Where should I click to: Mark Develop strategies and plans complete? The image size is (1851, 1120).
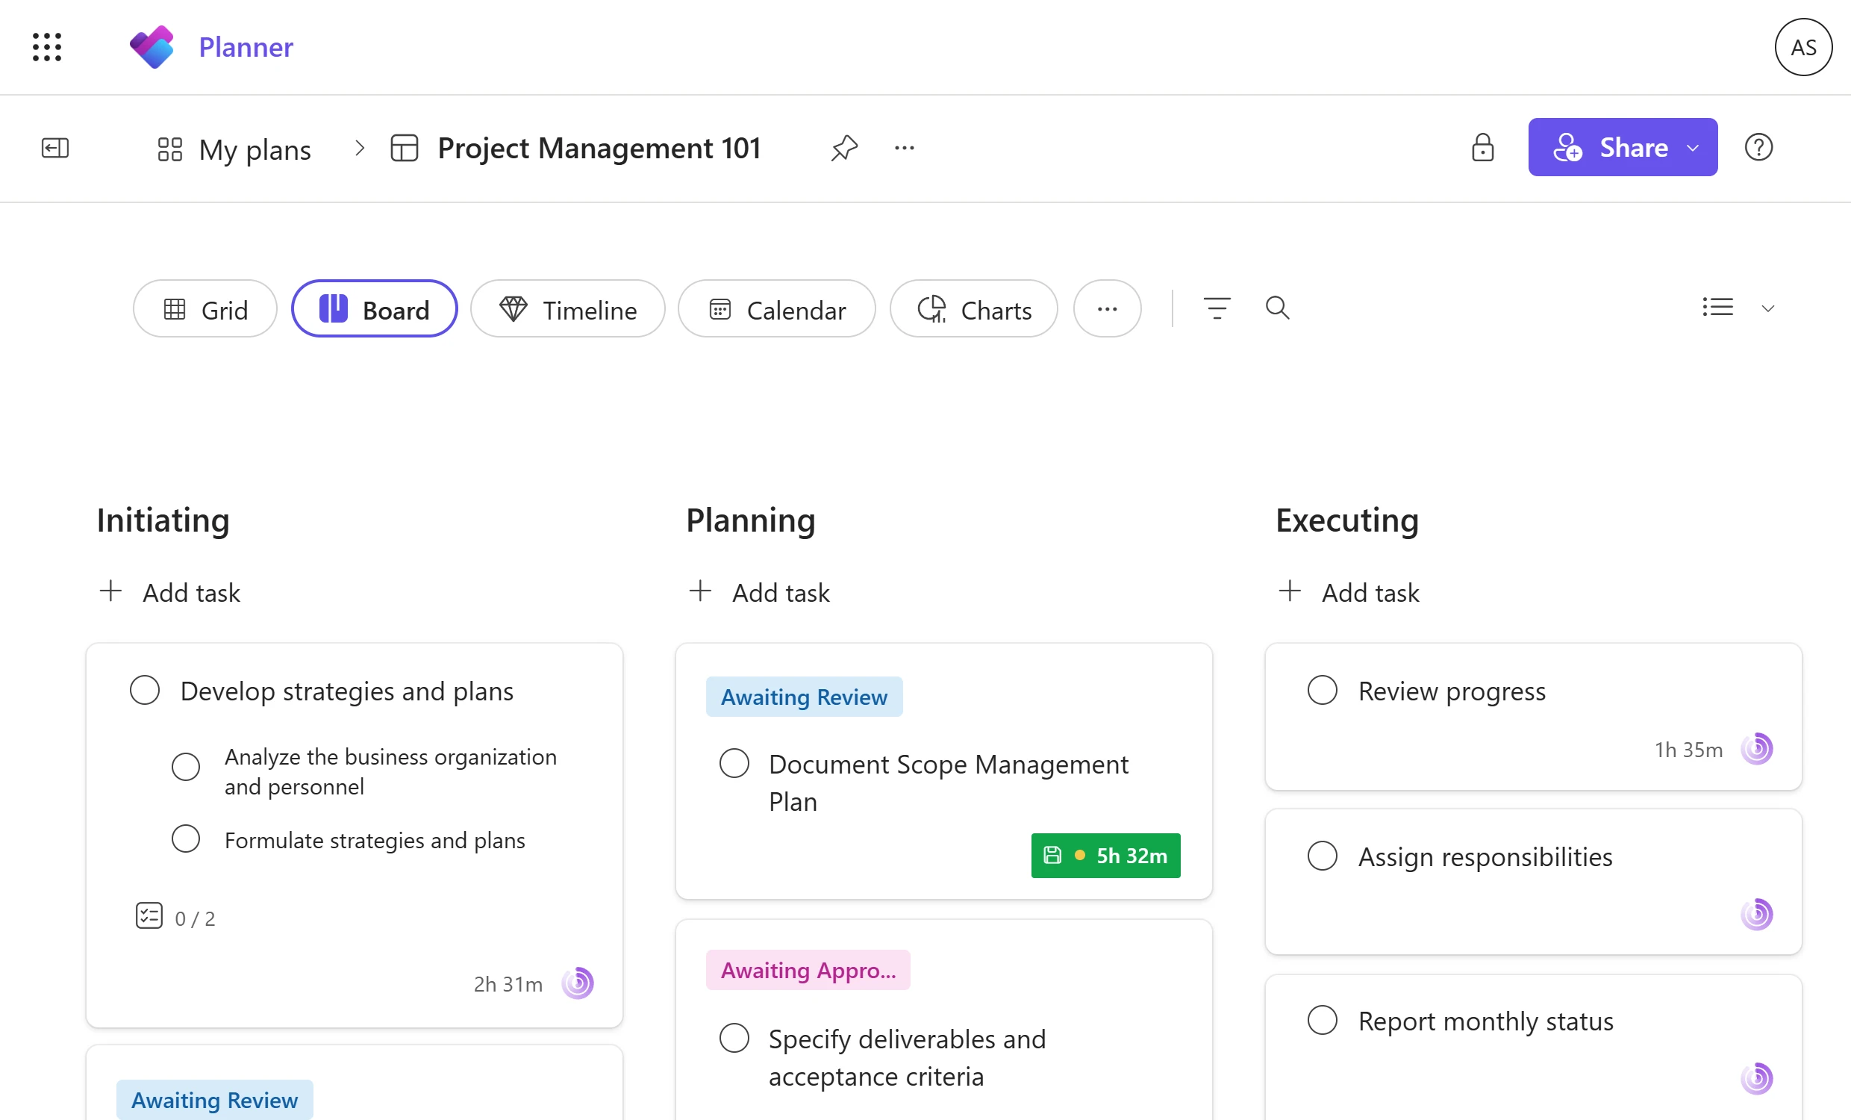pyautogui.click(x=144, y=690)
